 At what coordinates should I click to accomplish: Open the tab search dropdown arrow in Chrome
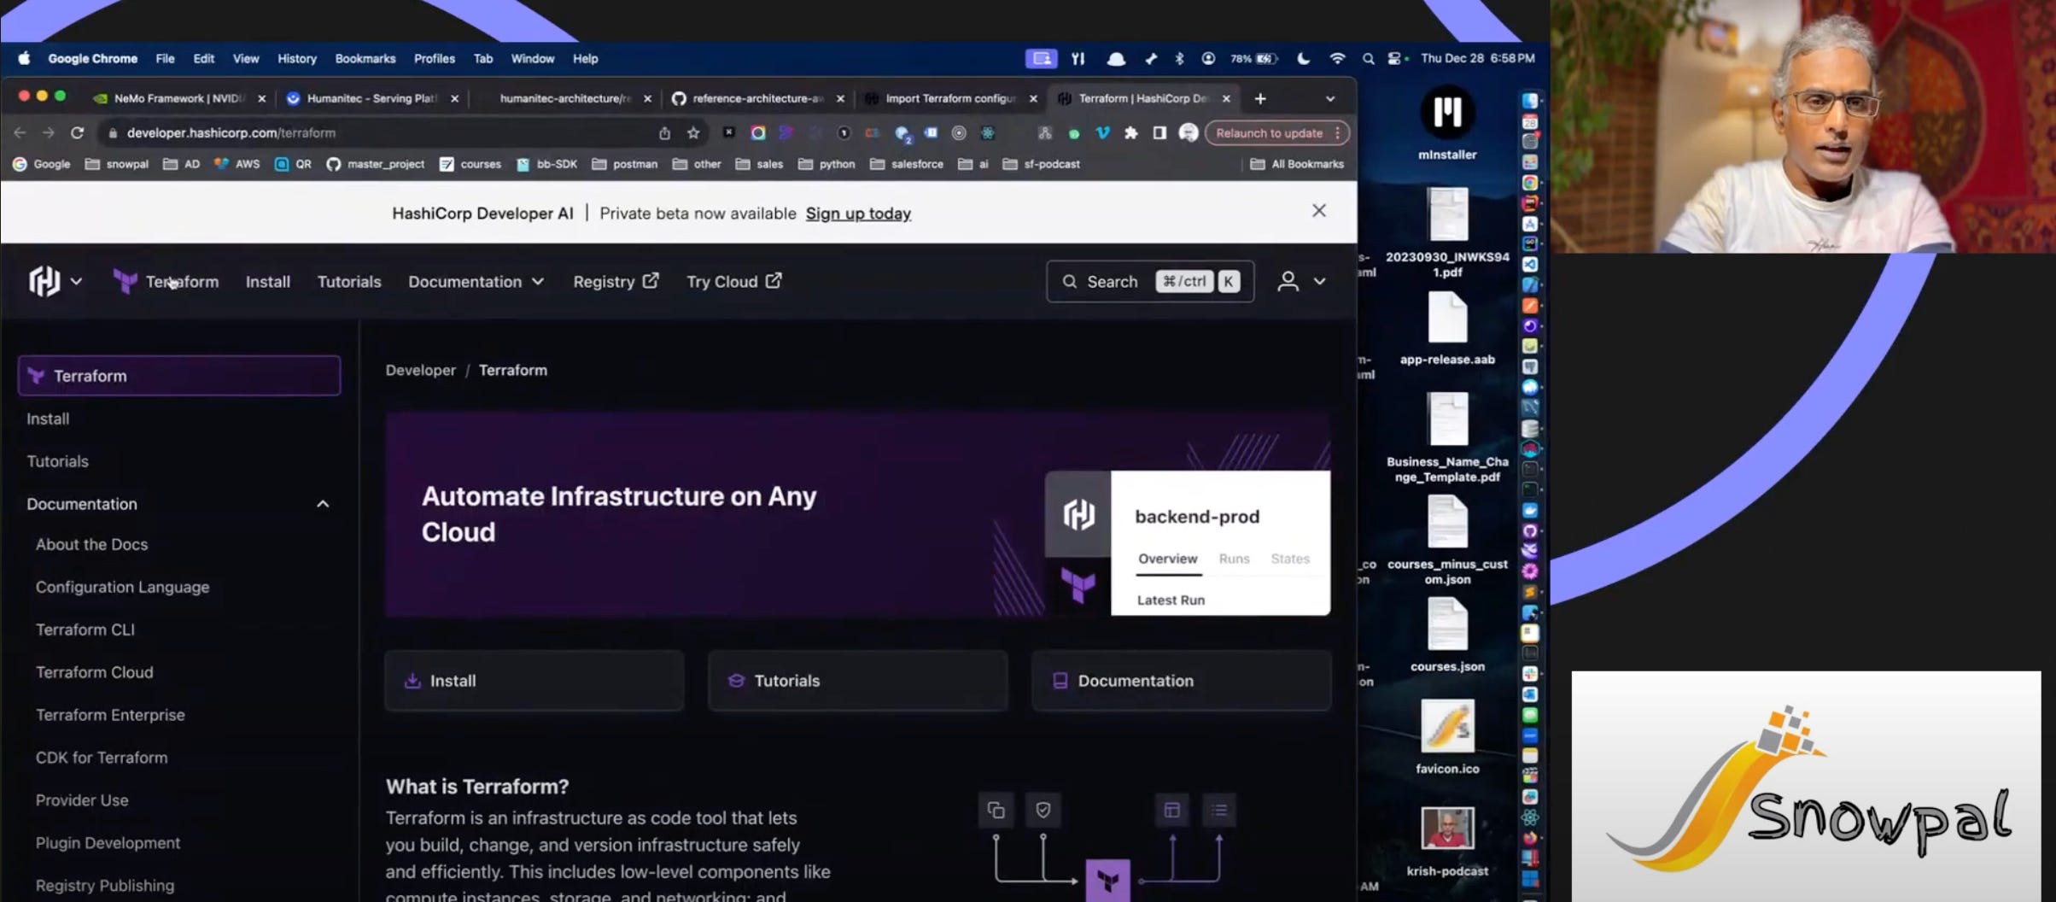coord(1329,99)
